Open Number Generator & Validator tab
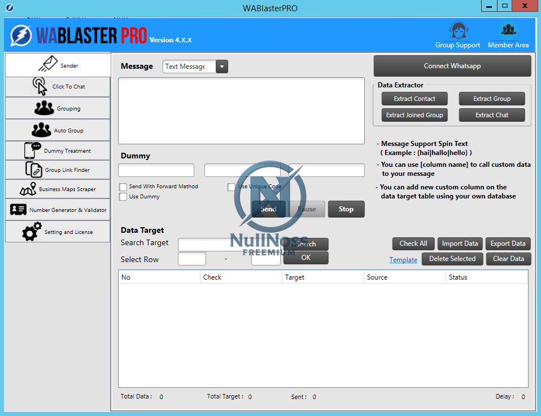The image size is (541, 416). click(58, 210)
